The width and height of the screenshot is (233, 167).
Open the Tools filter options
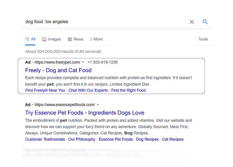tap(203, 39)
